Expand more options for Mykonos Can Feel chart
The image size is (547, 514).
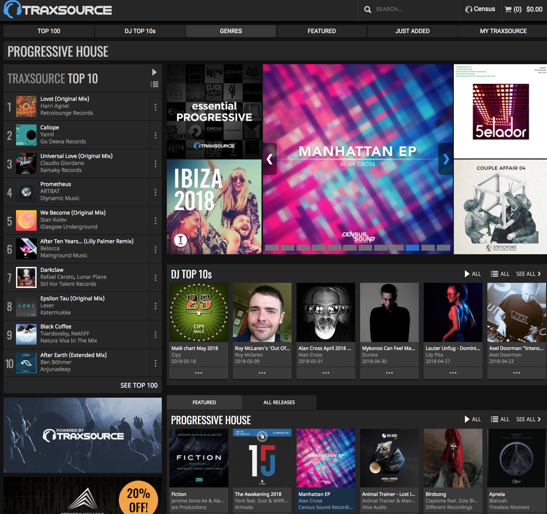pyautogui.click(x=389, y=373)
